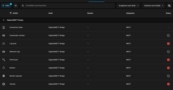Collapse the Zigbee2MQTT Bridge group chevron
173x90 pixels.
coord(4,20)
